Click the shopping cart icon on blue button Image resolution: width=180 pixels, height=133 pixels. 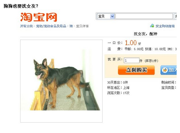(x=165, y=70)
